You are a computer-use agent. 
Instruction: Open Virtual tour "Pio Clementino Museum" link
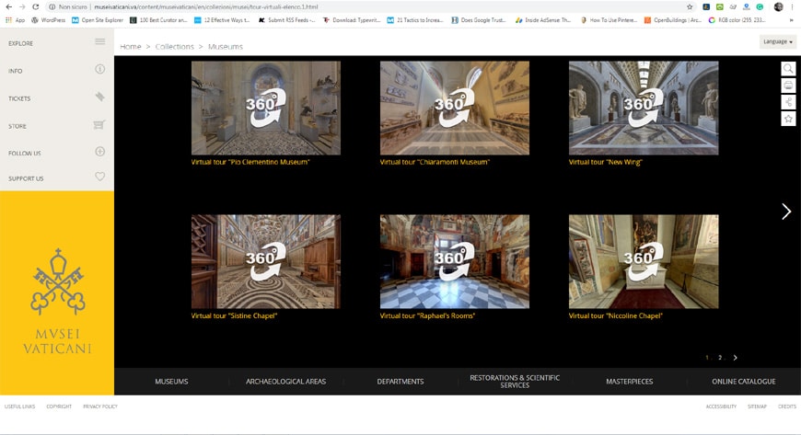click(x=250, y=162)
